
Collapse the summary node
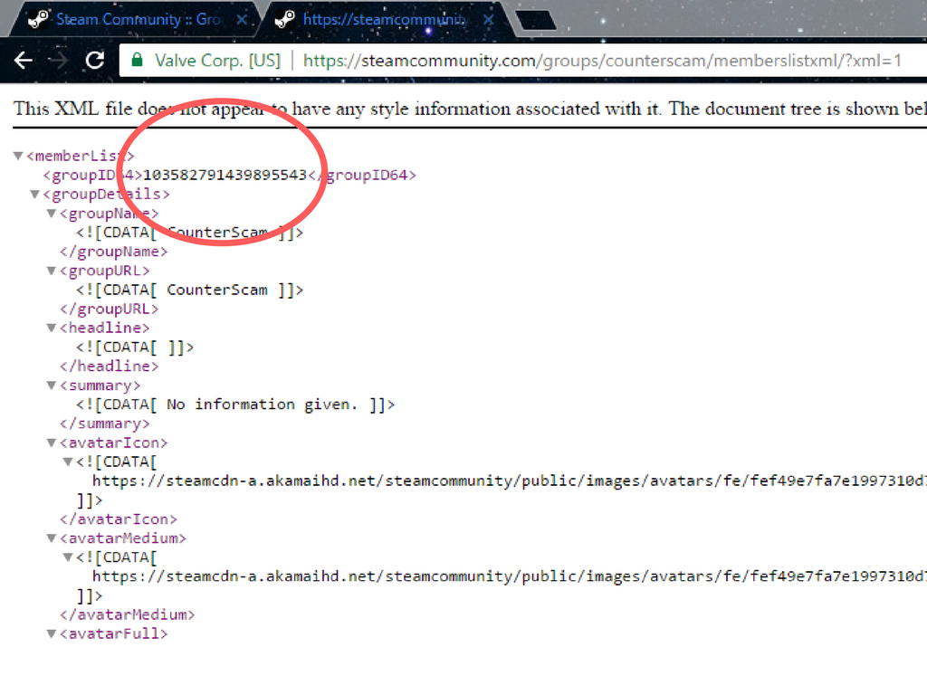pyautogui.click(x=52, y=386)
